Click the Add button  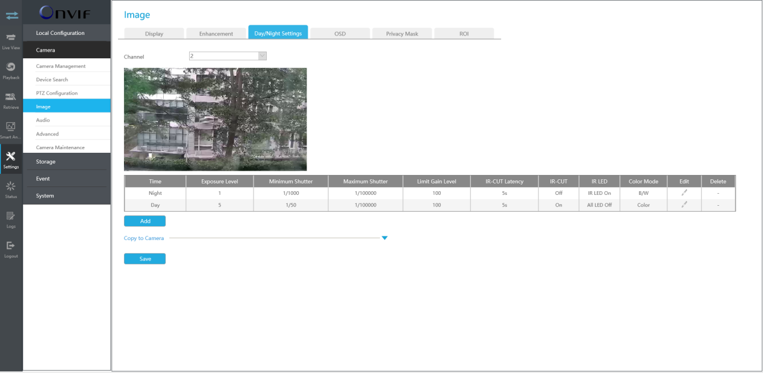point(145,221)
